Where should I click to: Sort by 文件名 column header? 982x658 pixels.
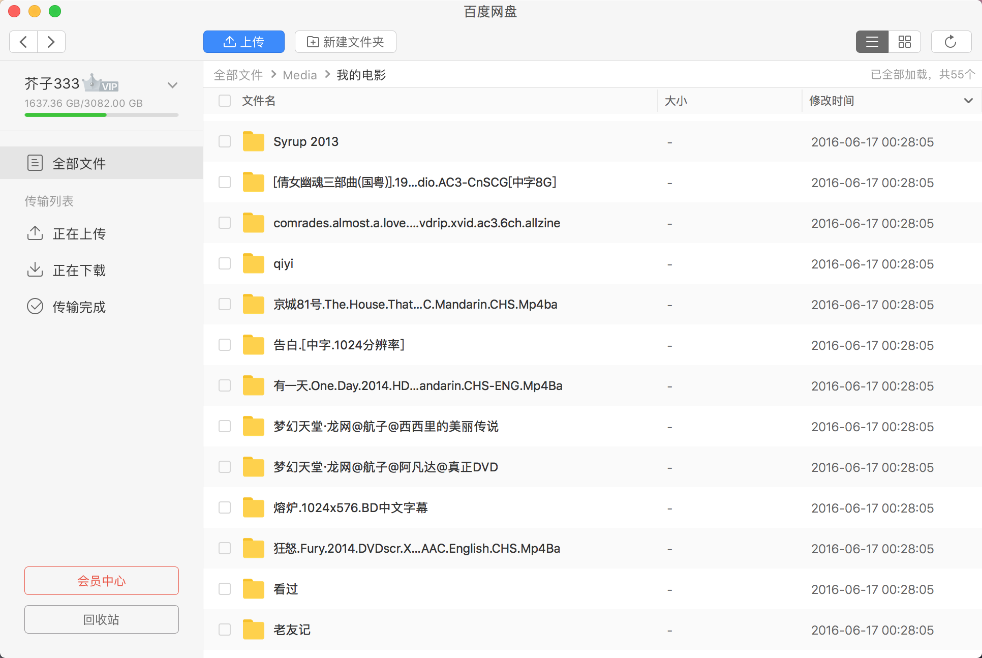coord(259,101)
